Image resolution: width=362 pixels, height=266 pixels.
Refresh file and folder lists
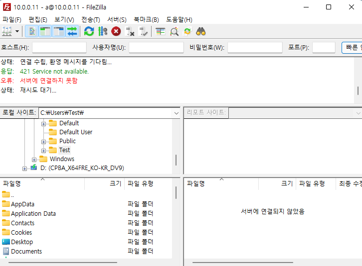(x=89, y=31)
